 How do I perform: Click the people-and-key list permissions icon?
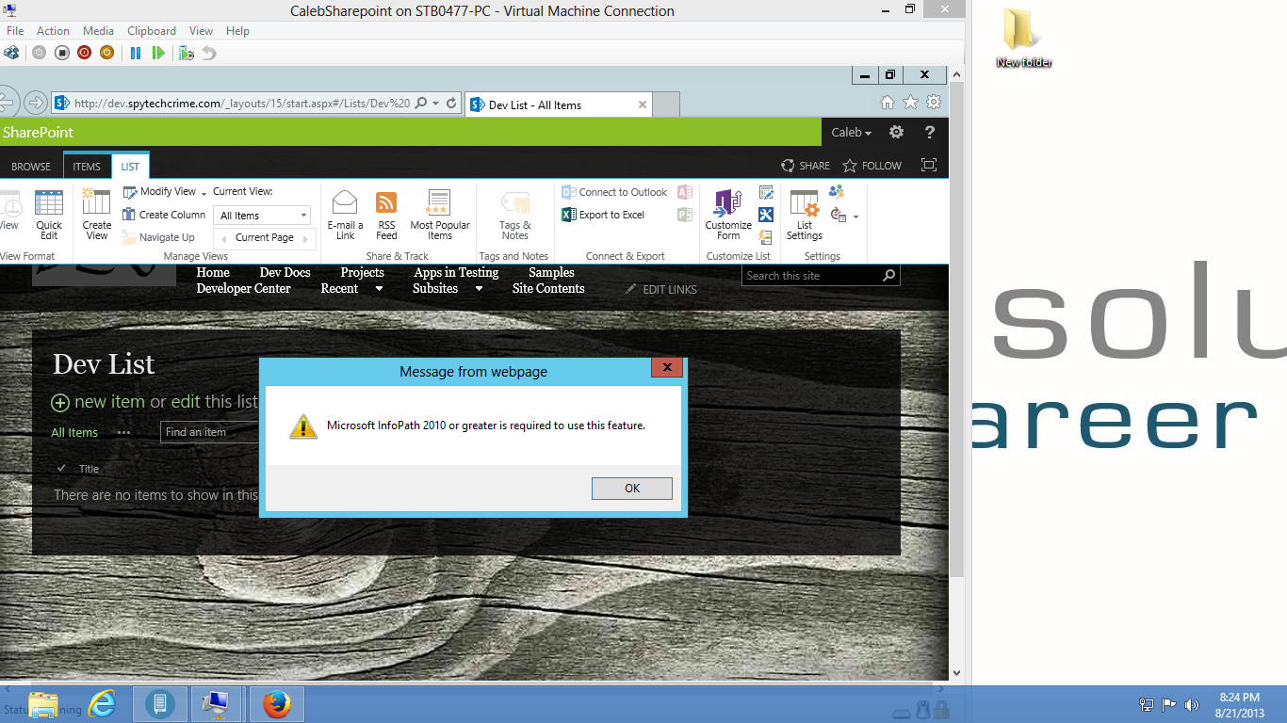tap(837, 192)
